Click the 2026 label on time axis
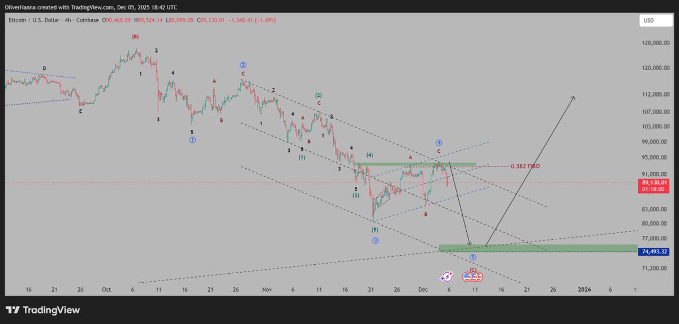Viewport: 679px width, 324px height. [584, 289]
